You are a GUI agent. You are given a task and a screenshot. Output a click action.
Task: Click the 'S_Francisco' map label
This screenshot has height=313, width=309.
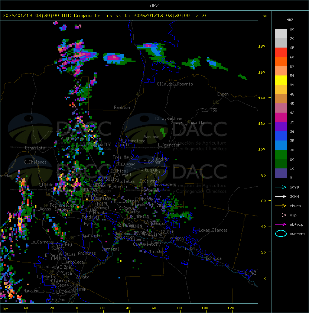click(x=133, y=141)
